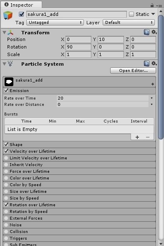
Task: Open Particle System gear settings
Action: (154, 64)
